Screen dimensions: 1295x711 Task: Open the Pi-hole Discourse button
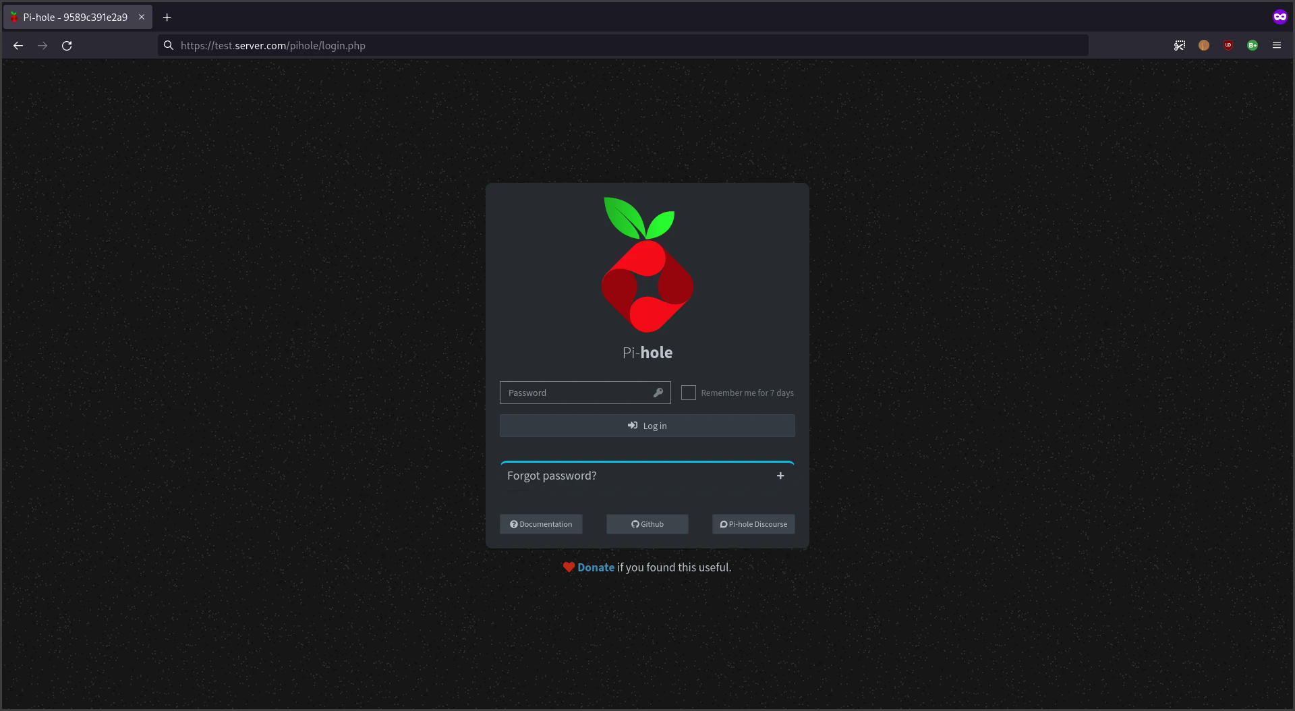pos(753,524)
